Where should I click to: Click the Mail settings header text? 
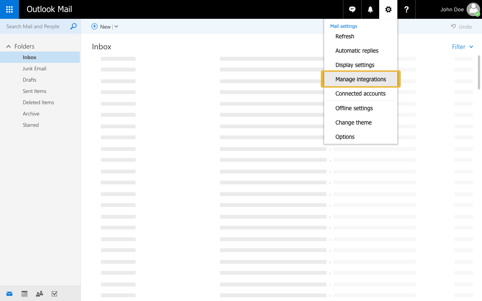[x=343, y=26]
